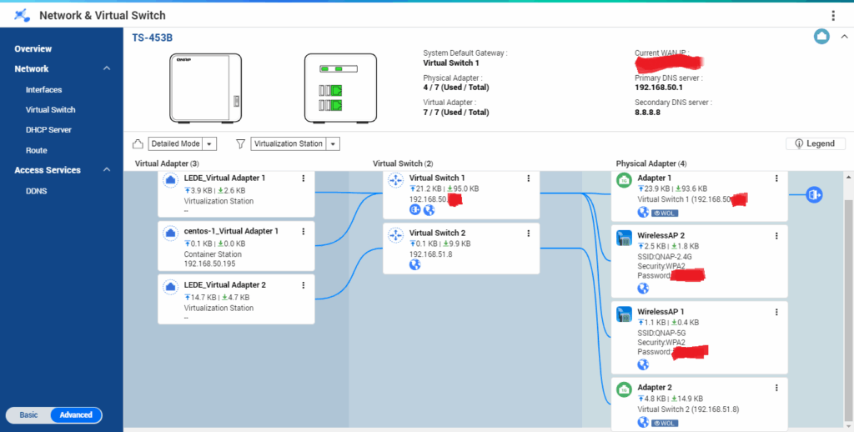Viewport: 854px width, 432px height.
Task: Click IP address 192.168.50.195
Action: (209, 264)
